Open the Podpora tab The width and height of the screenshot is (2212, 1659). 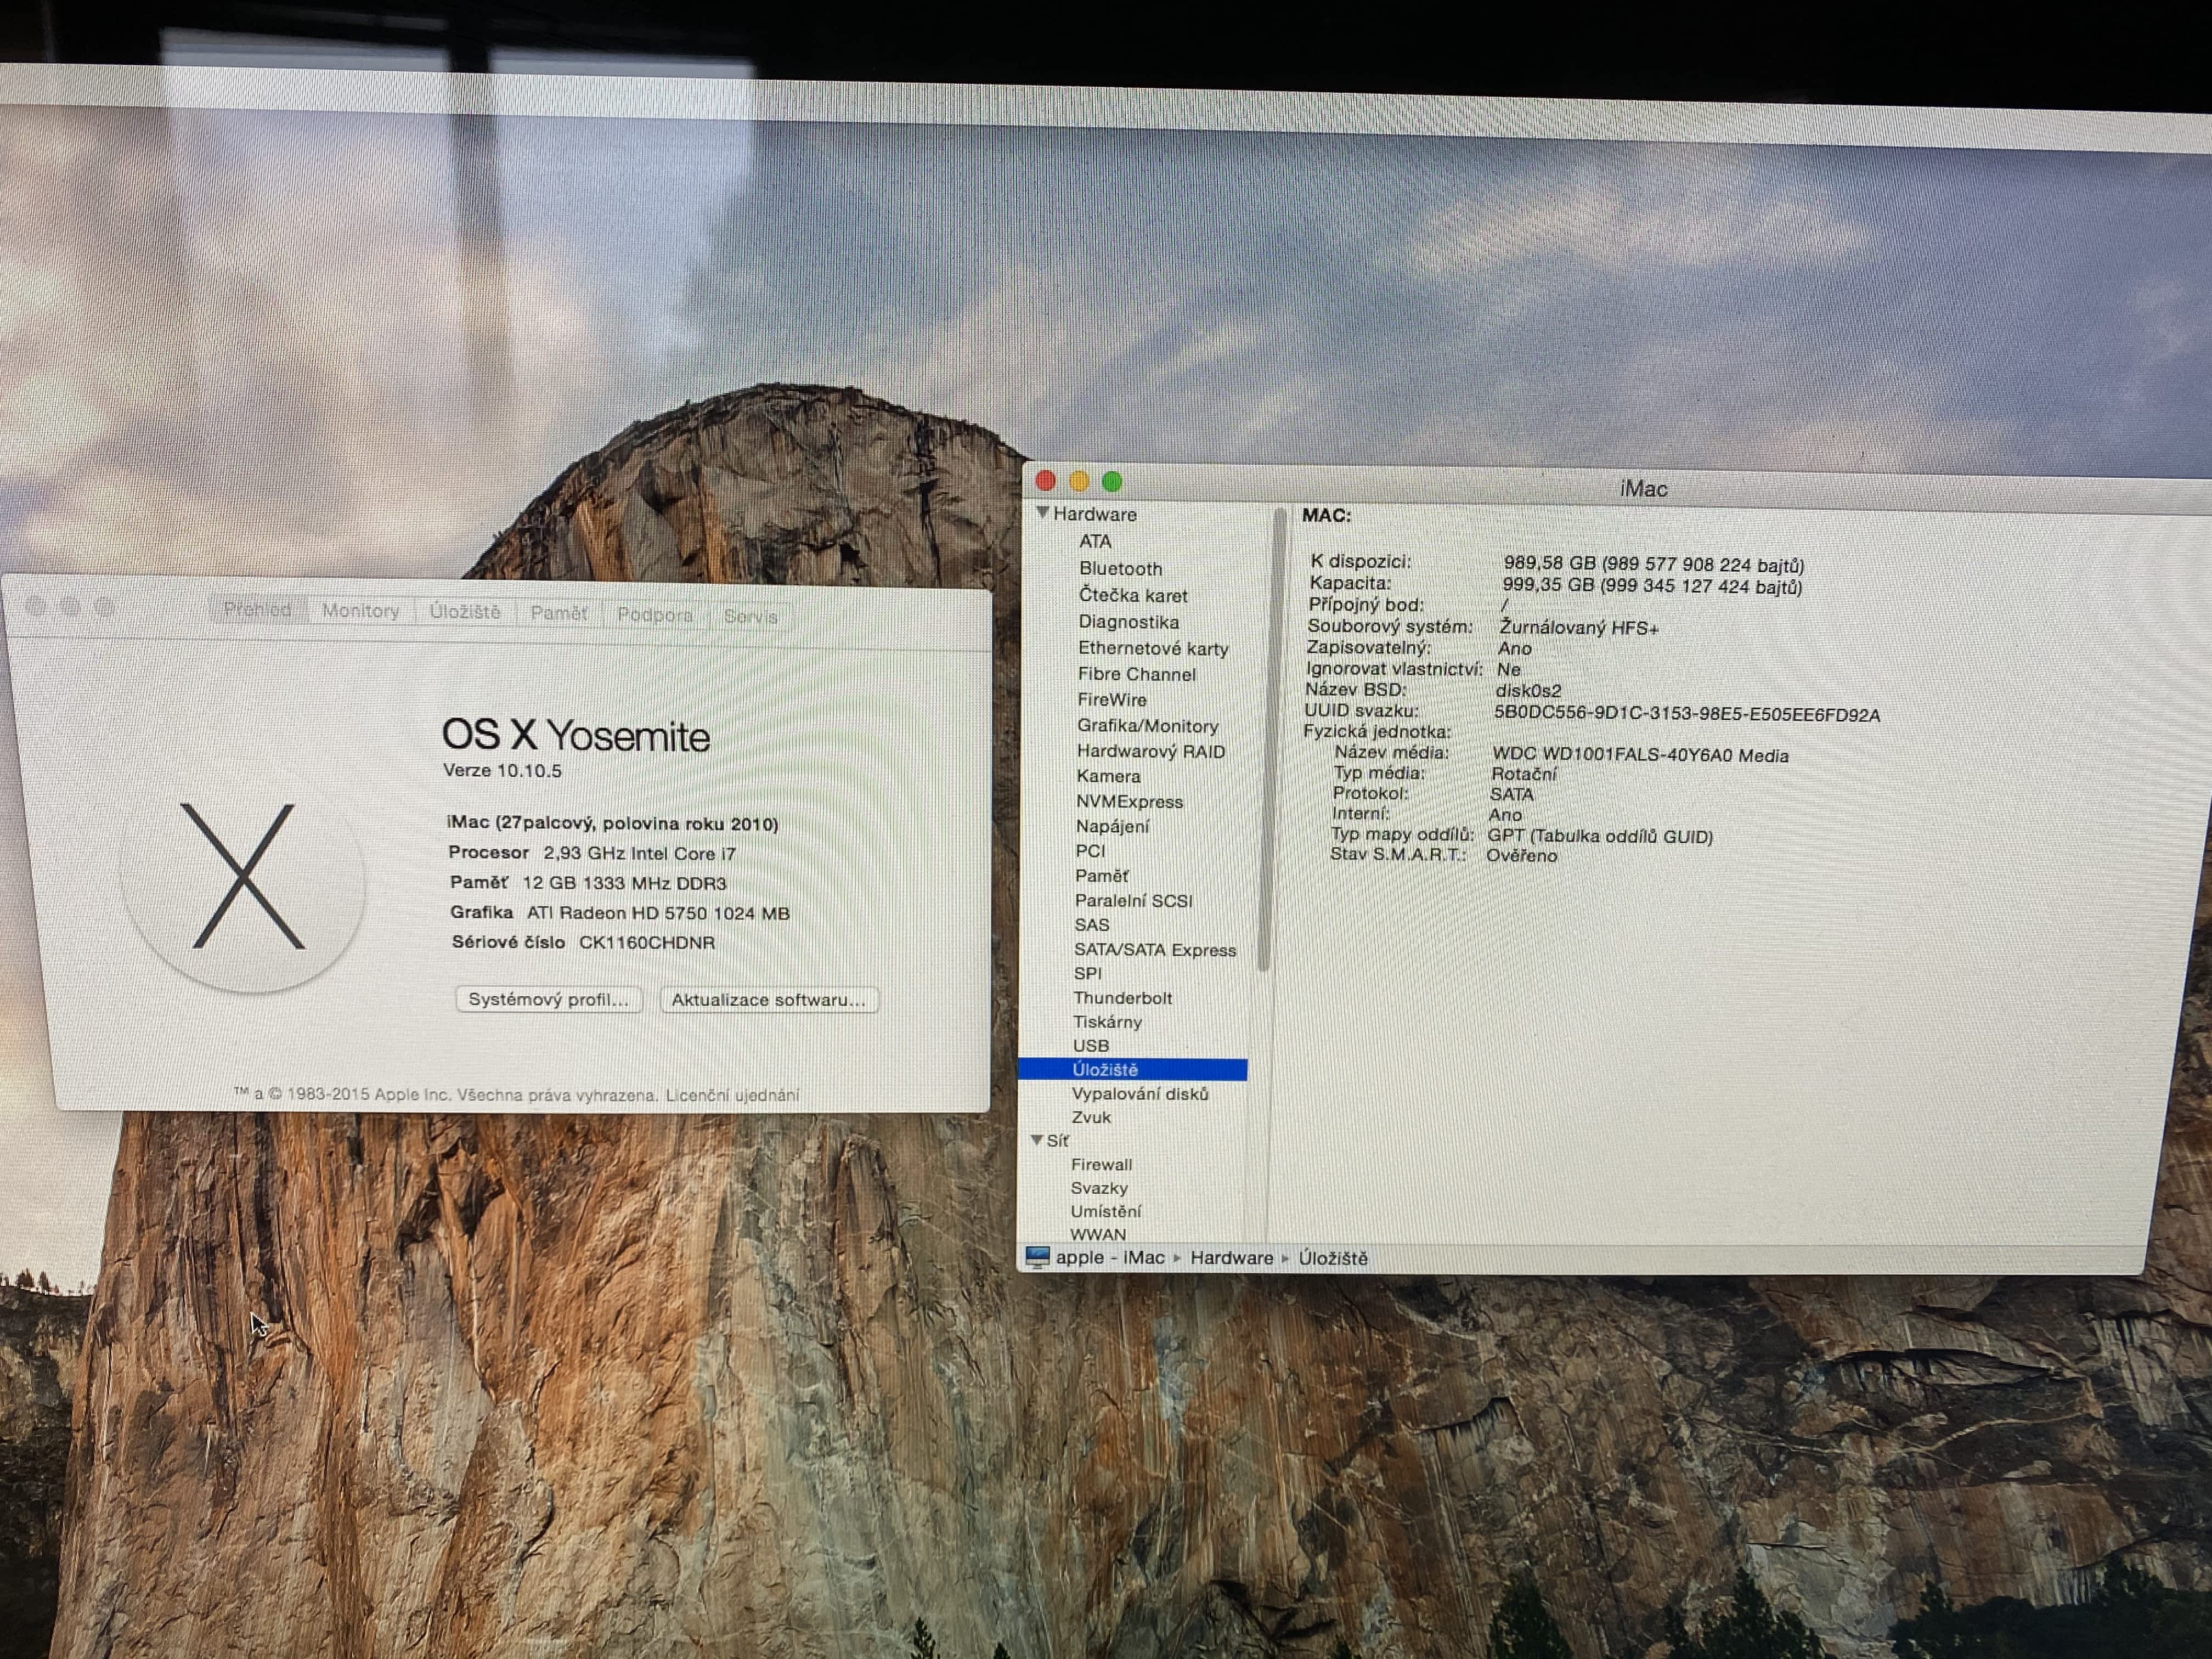[654, 615]
